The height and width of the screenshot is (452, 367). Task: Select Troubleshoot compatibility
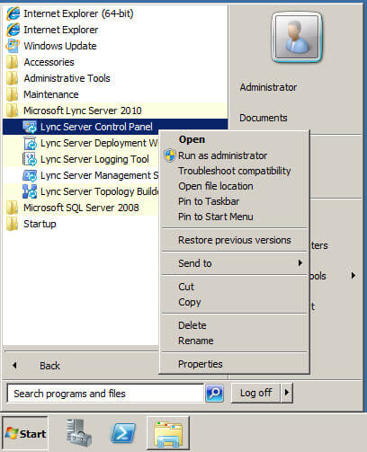point(234,171)
